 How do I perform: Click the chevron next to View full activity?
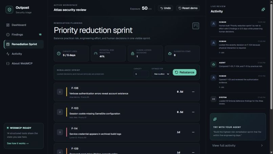(262, 146)
